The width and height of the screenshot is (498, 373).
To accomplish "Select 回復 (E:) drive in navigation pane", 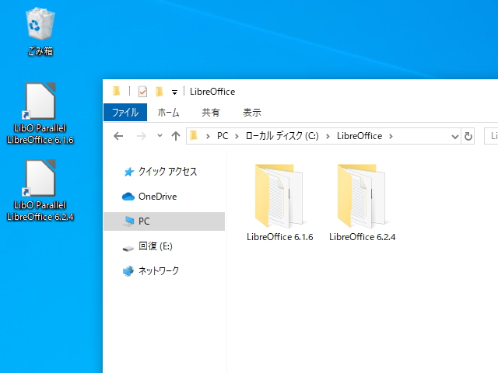I will point(164,246).
